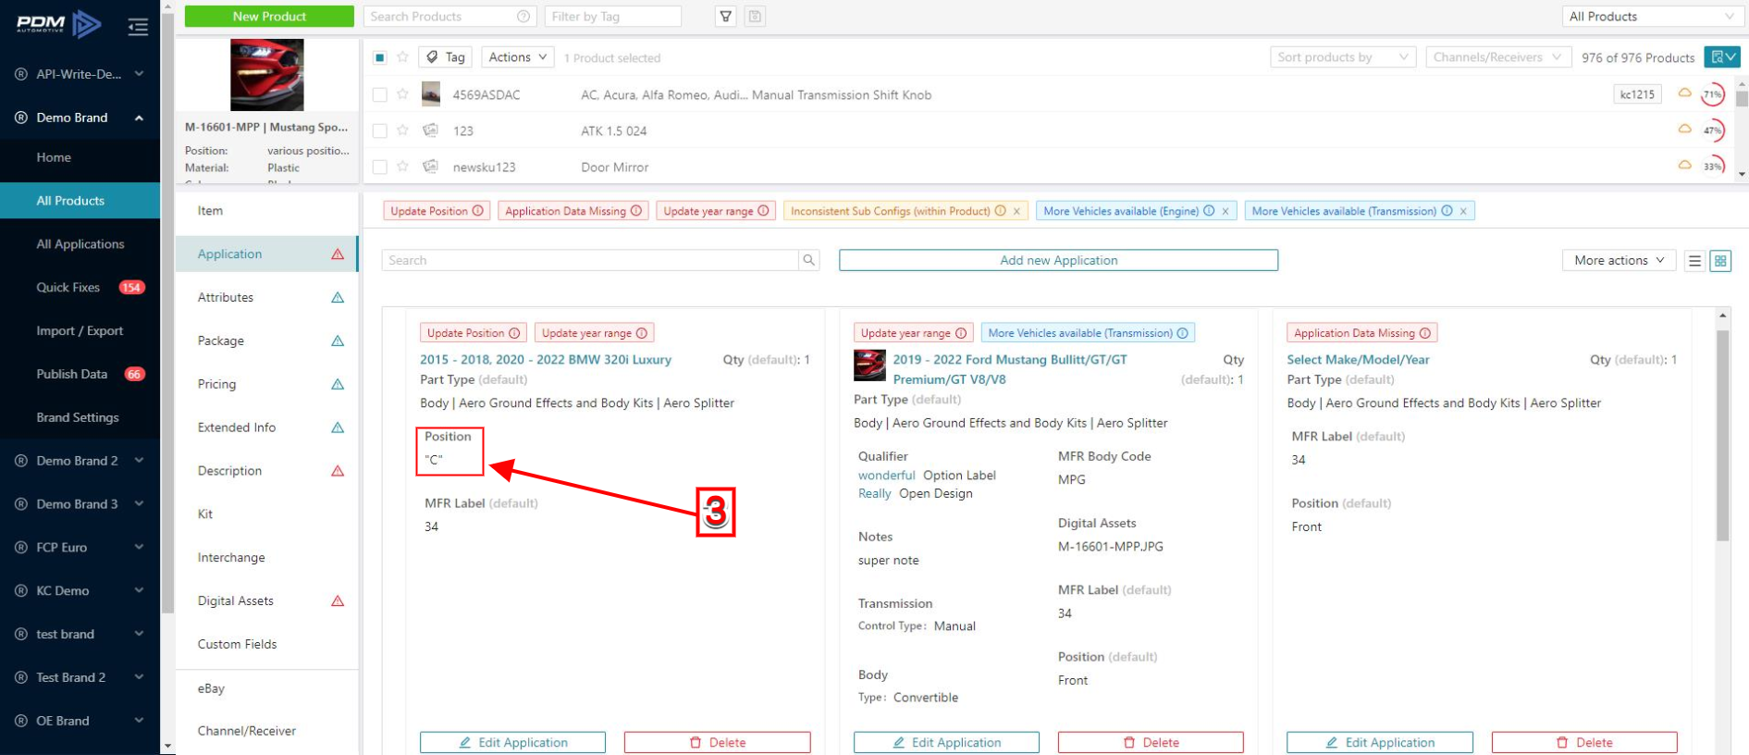Image resolution: width=1749 pixels, height=755 pixels.
Task: Open Select Make/Model/Year link
Action: (1358, 360)
